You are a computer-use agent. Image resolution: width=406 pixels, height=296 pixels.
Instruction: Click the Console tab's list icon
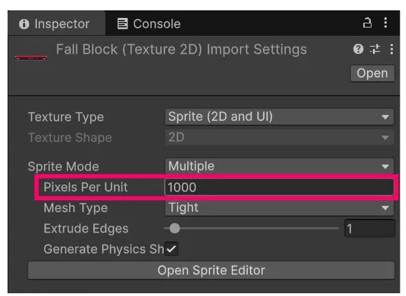123,24
